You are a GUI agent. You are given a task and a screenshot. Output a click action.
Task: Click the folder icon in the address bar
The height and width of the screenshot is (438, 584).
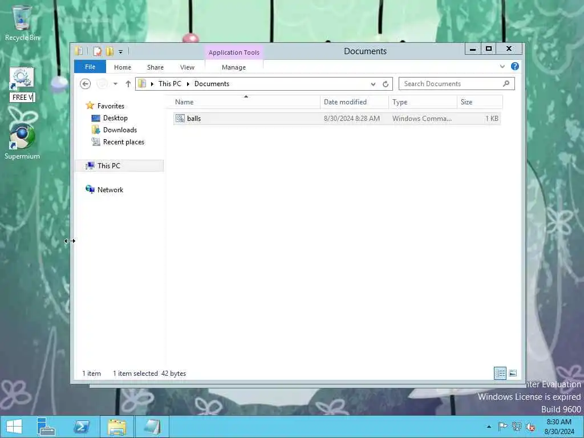click(x=142, y=84)
